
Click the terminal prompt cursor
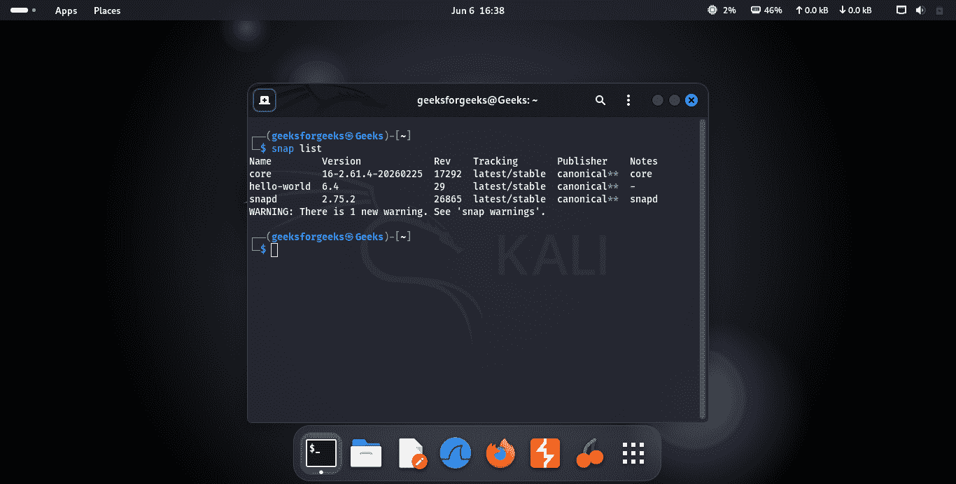tap(274, 250)
